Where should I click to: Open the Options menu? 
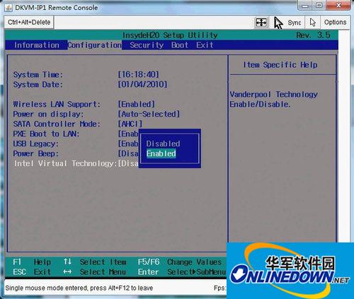coord(335,23)
